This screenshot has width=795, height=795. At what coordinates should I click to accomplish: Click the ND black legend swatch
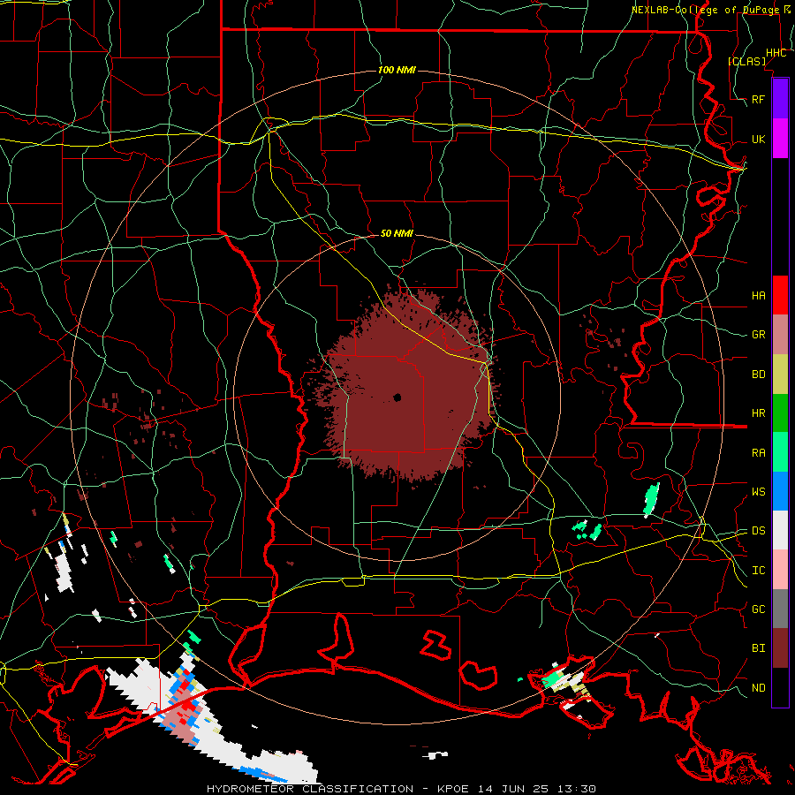pos(780,687)
